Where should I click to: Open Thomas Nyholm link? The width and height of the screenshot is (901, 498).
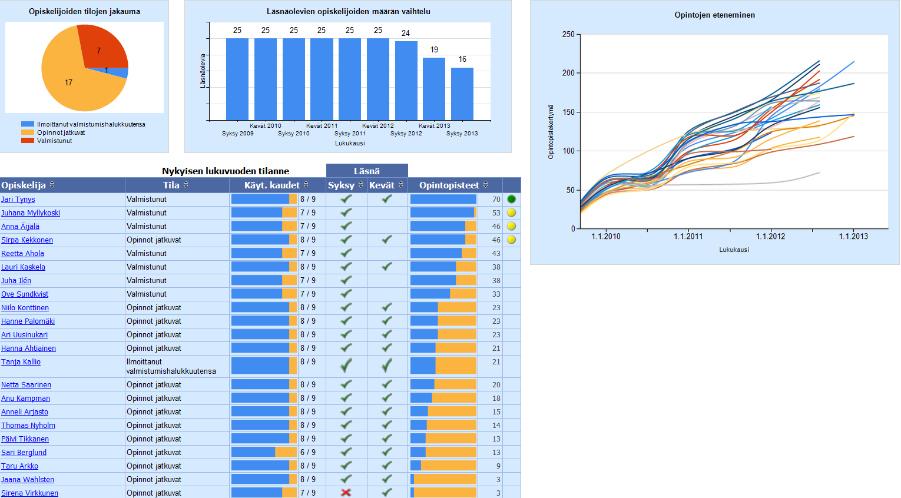tap(28, 426)
